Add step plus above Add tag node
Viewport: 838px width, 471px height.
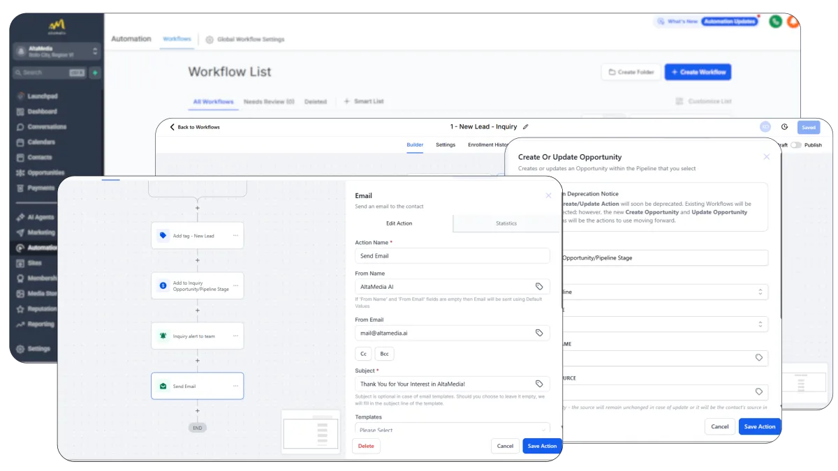point(198,208)
